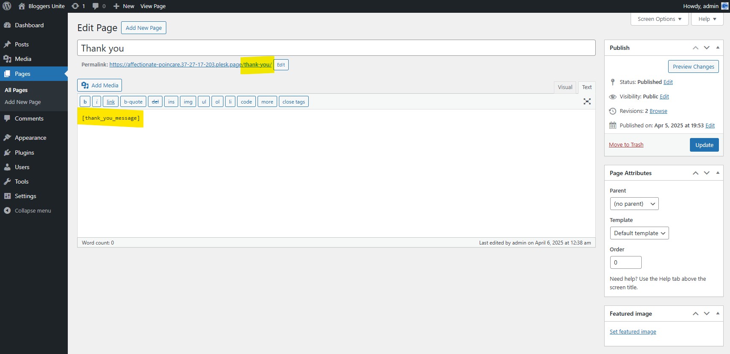Insert italic tag with i button
The image size is (730, 354).
[x=97, y=102]
